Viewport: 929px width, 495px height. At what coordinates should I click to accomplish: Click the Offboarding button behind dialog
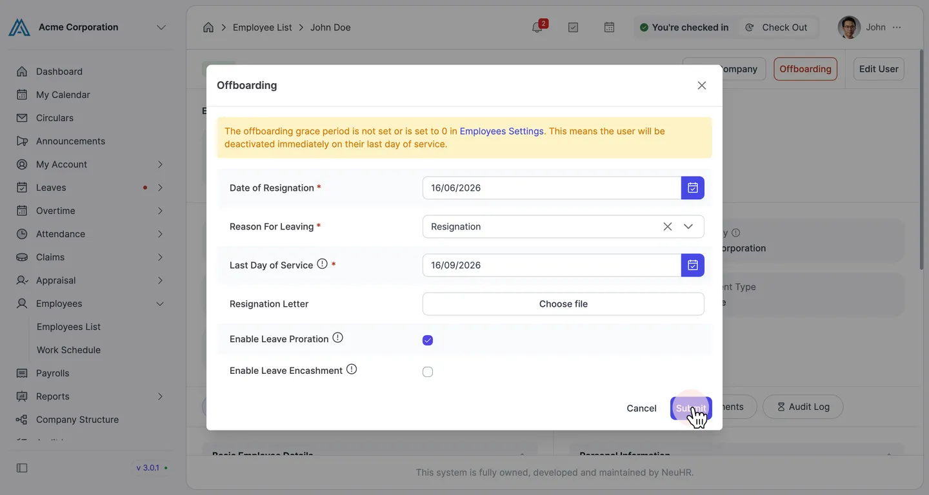pos(805,69)
